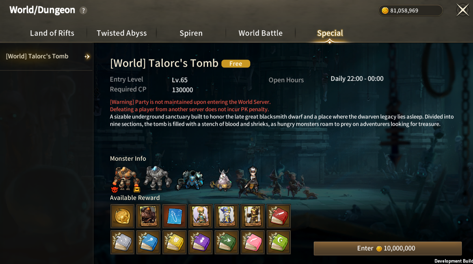Close the World/Dungeon window
Image resolution: width=473 pixels, height=264 pixels.
(462, 10)
